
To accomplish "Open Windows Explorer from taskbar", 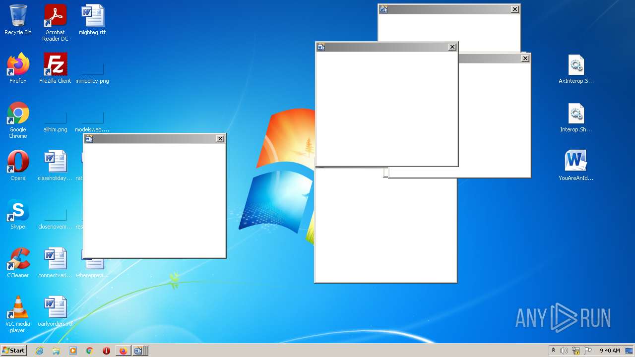I will coord(56,351).
